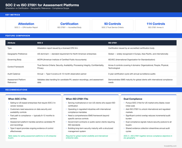Click the 'Dual Compliance' card heading
182x148 pixels.
(x=133, y=99)
